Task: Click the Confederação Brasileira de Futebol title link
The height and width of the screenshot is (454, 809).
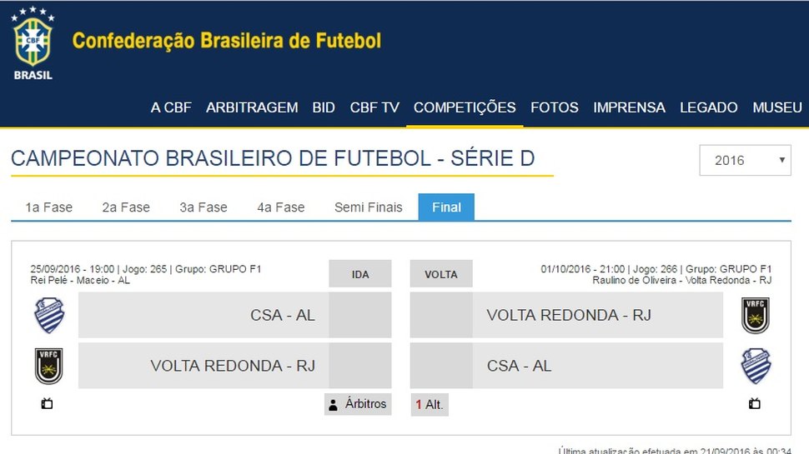Action: [227, 41]
